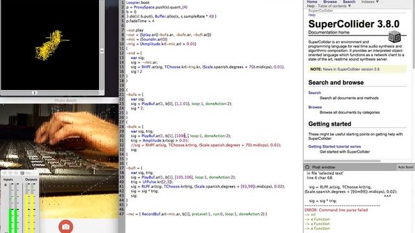Click 'Documentation home' subtitle

coord(329,32)
